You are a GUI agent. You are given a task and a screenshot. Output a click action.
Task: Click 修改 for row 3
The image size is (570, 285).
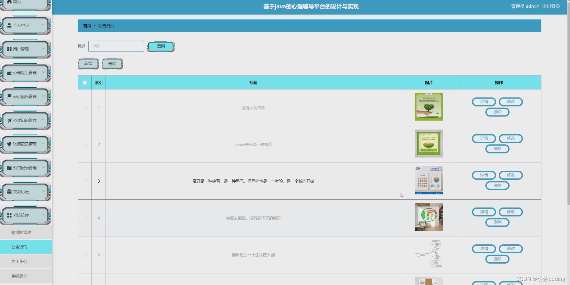(x=511, y=175)
